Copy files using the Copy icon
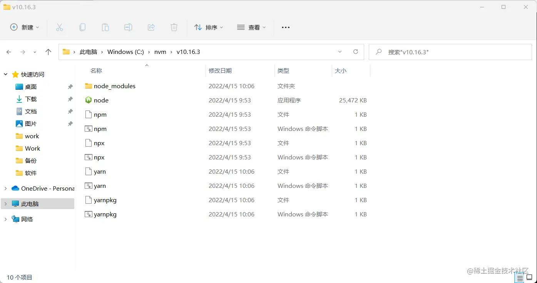The width and height of the screenshot is (537, 283). click(82, 27)
